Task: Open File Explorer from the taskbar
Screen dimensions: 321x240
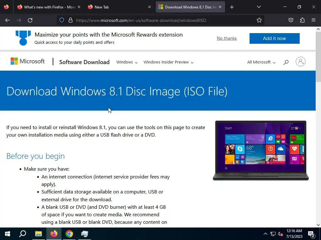Action: coord(38,234)
